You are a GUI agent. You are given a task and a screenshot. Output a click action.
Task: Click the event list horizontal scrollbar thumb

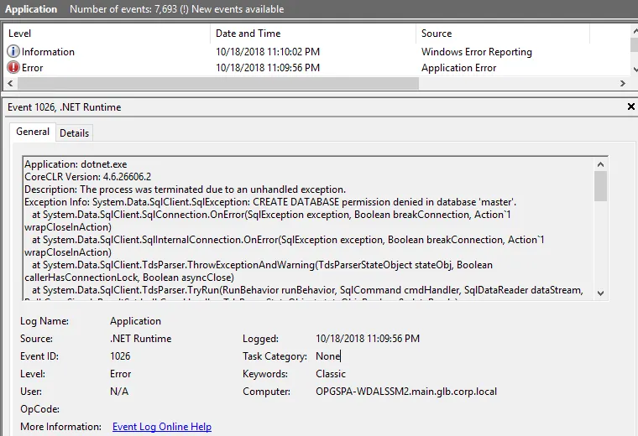coord(218,83)
